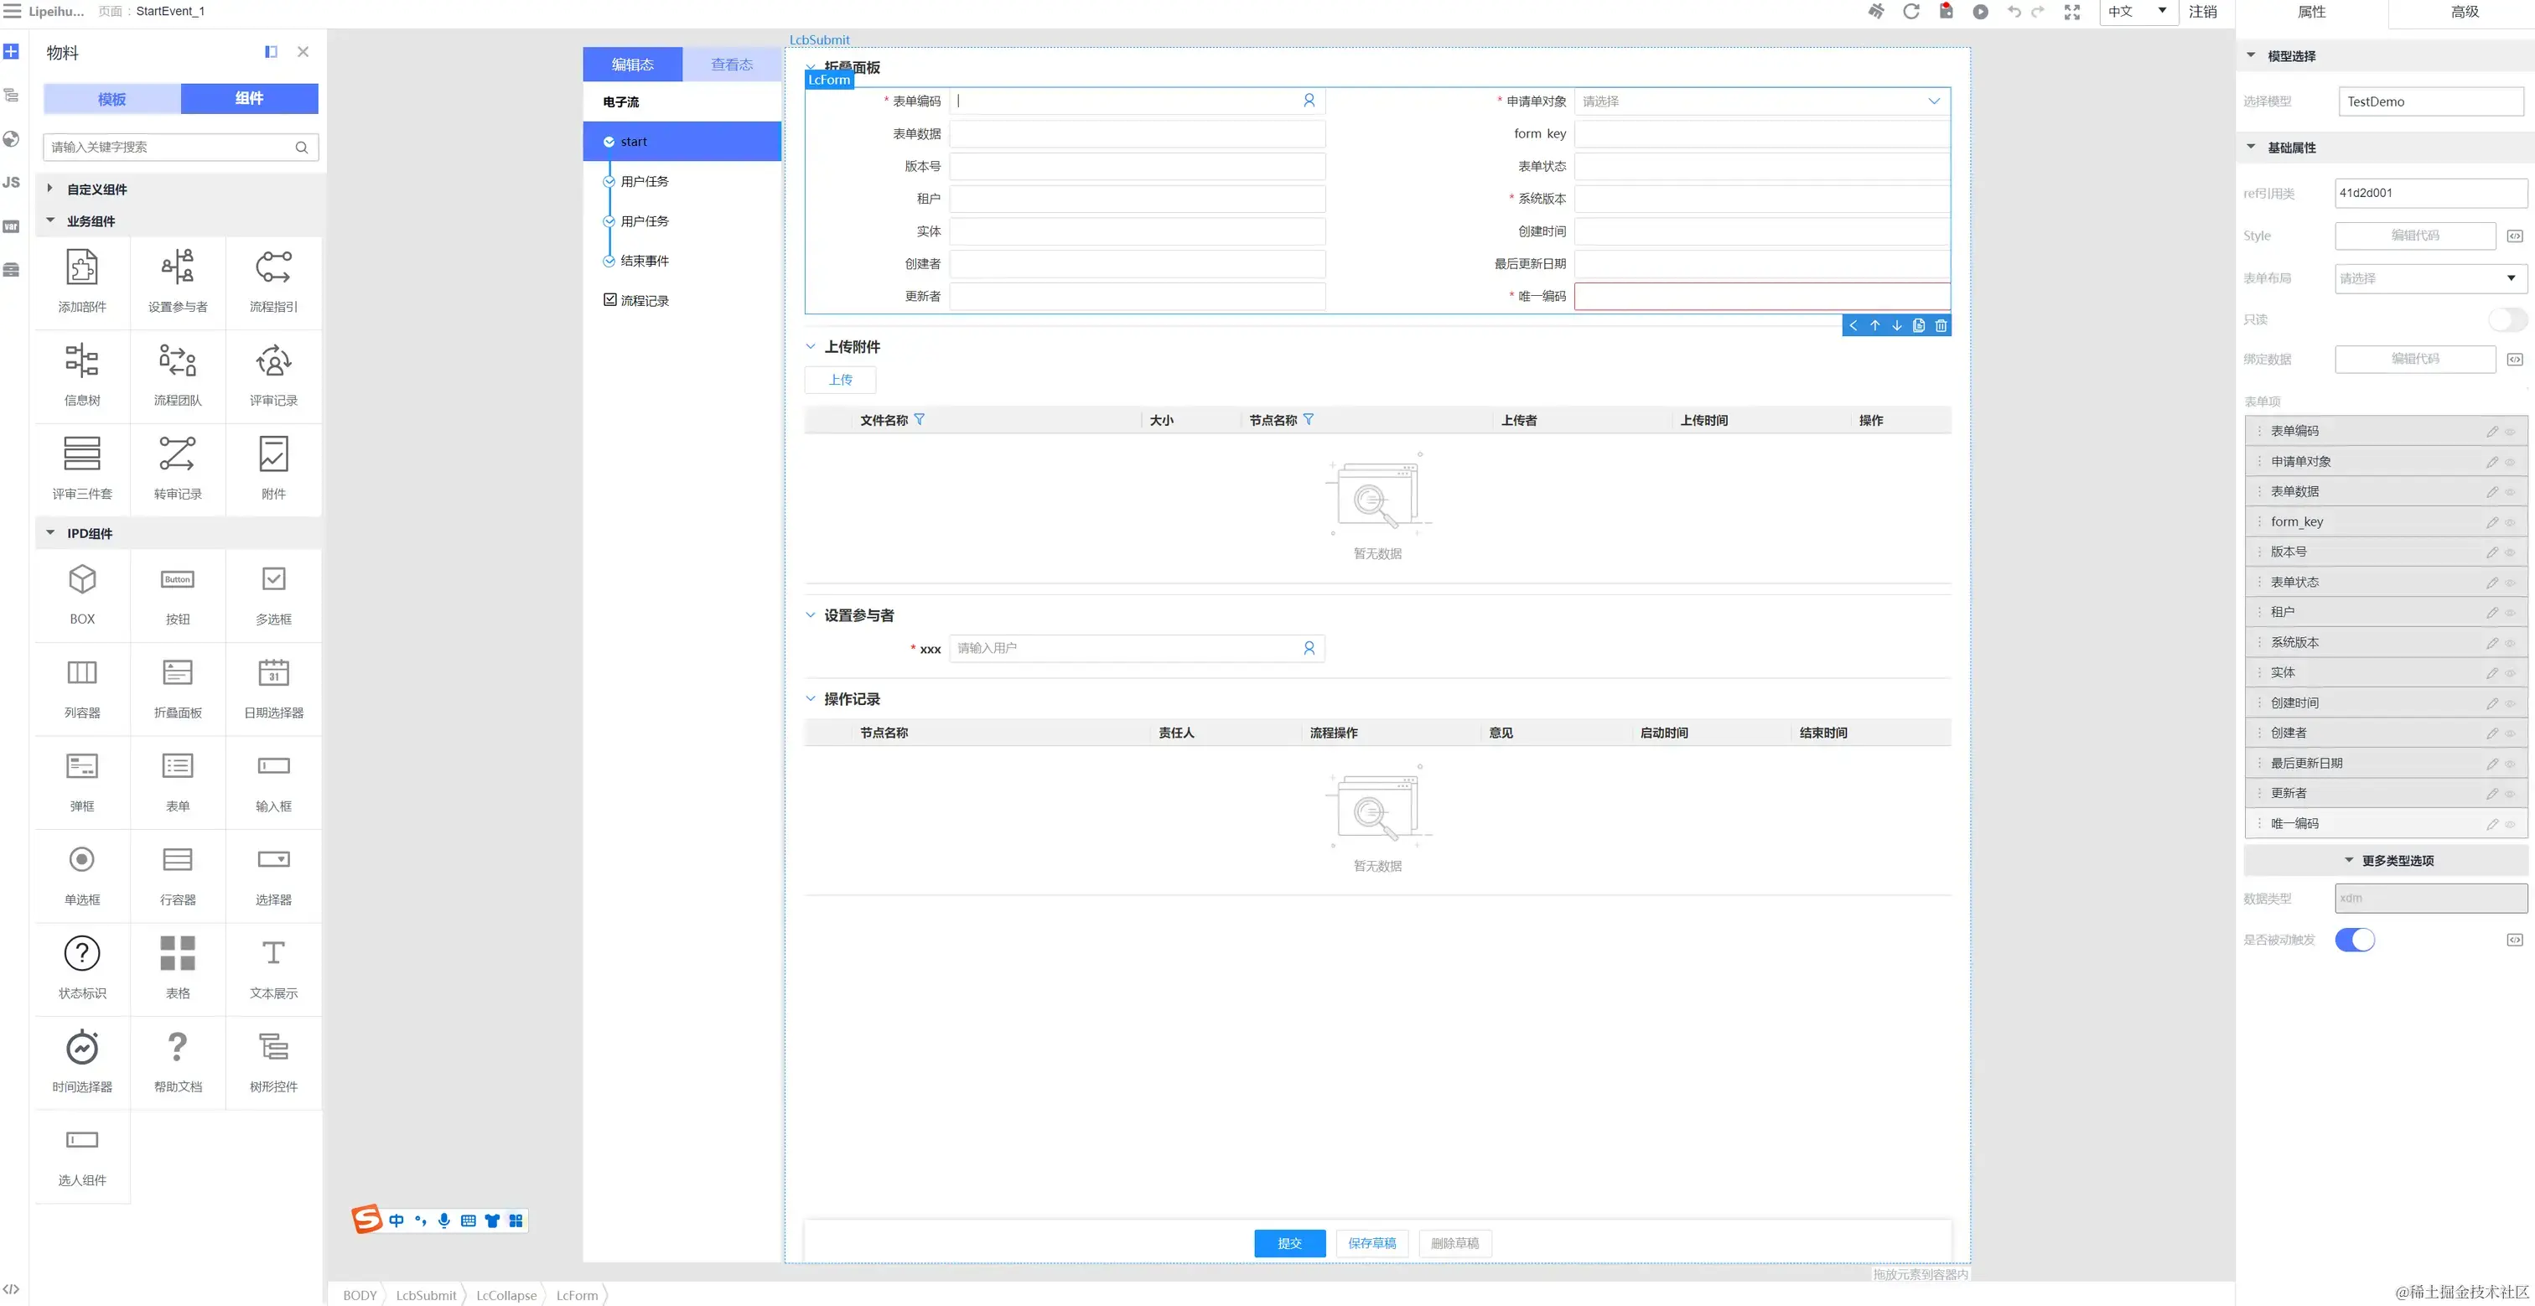Click the refresh icon in top toolbar
2535x1306 pixels.
click(1911, 12)
